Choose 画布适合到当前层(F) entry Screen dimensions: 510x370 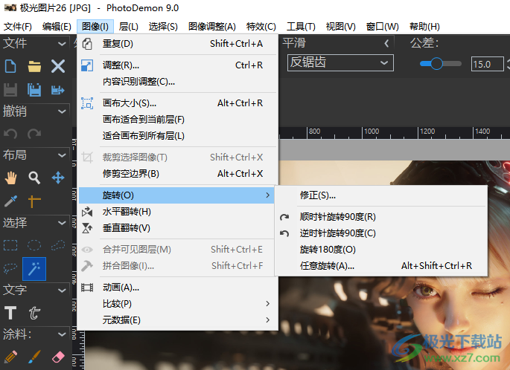pyautogui.click(x=178, y=120)
